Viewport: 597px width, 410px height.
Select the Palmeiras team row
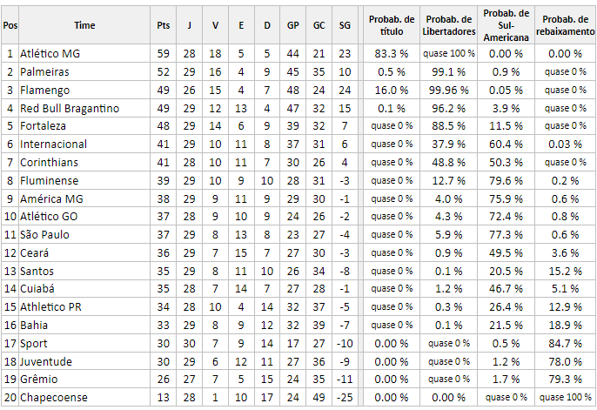[298, 72]
